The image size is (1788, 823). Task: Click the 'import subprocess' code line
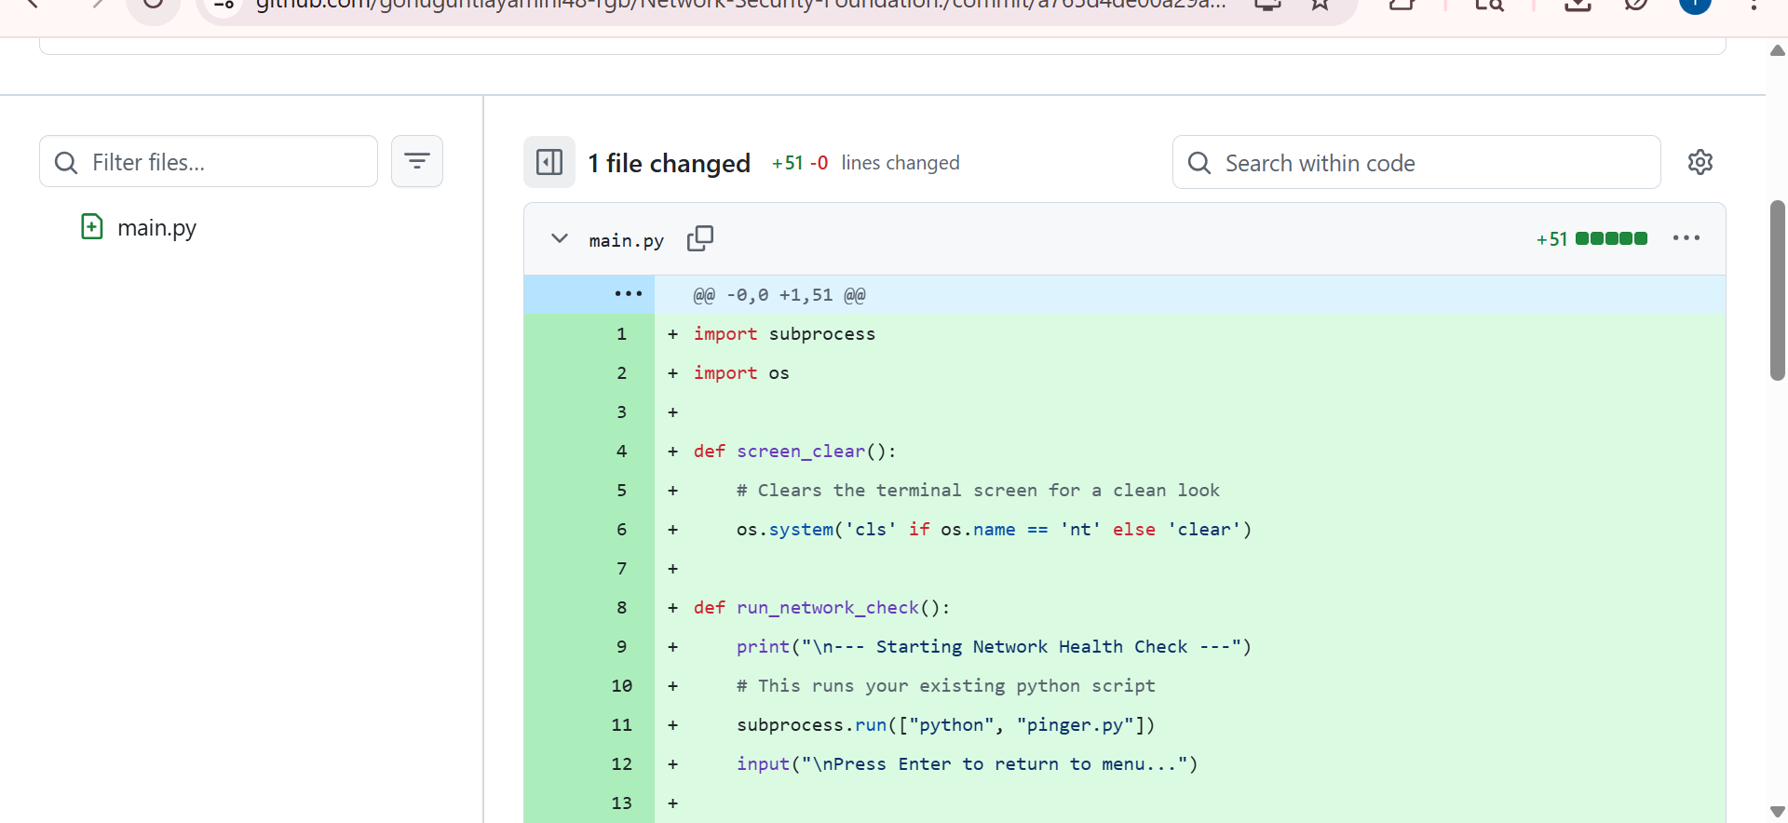pos(784,334)
